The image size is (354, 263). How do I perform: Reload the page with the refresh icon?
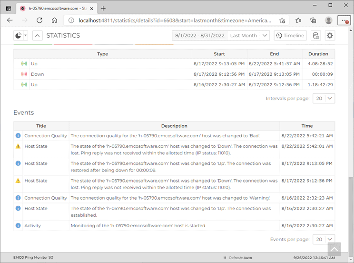point(39,20)
